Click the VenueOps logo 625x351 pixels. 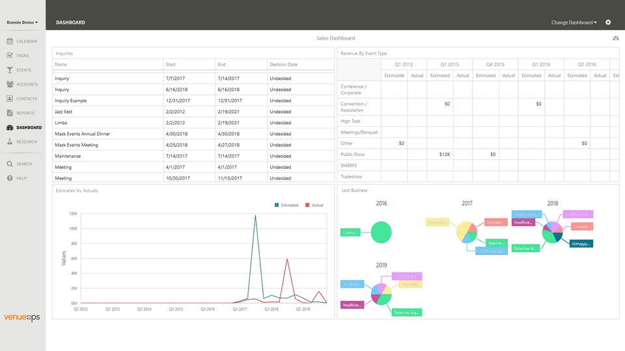22,317
